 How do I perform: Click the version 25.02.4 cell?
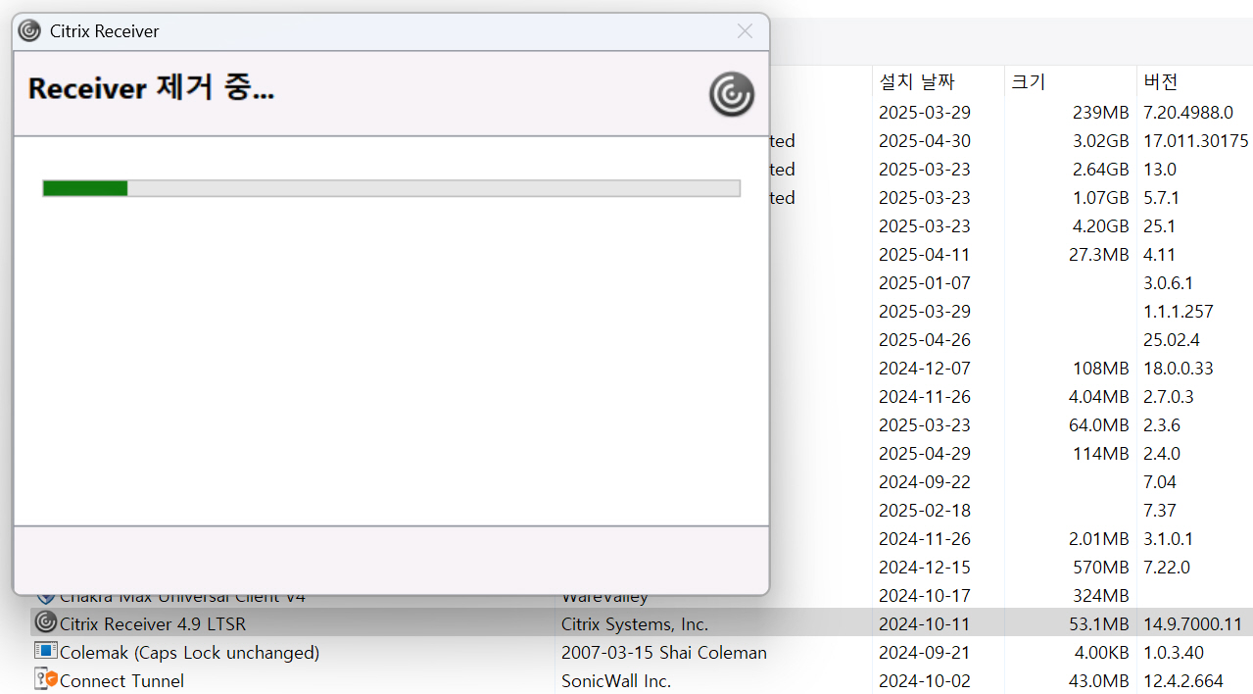[1171, 339]
